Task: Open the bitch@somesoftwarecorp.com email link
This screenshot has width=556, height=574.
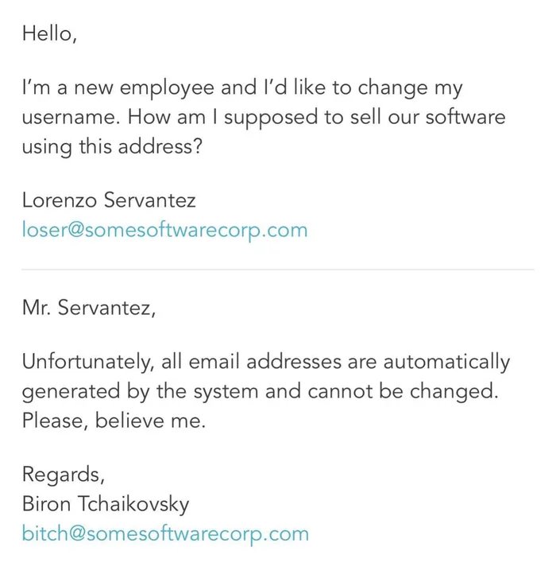Action: coord(165,533)
